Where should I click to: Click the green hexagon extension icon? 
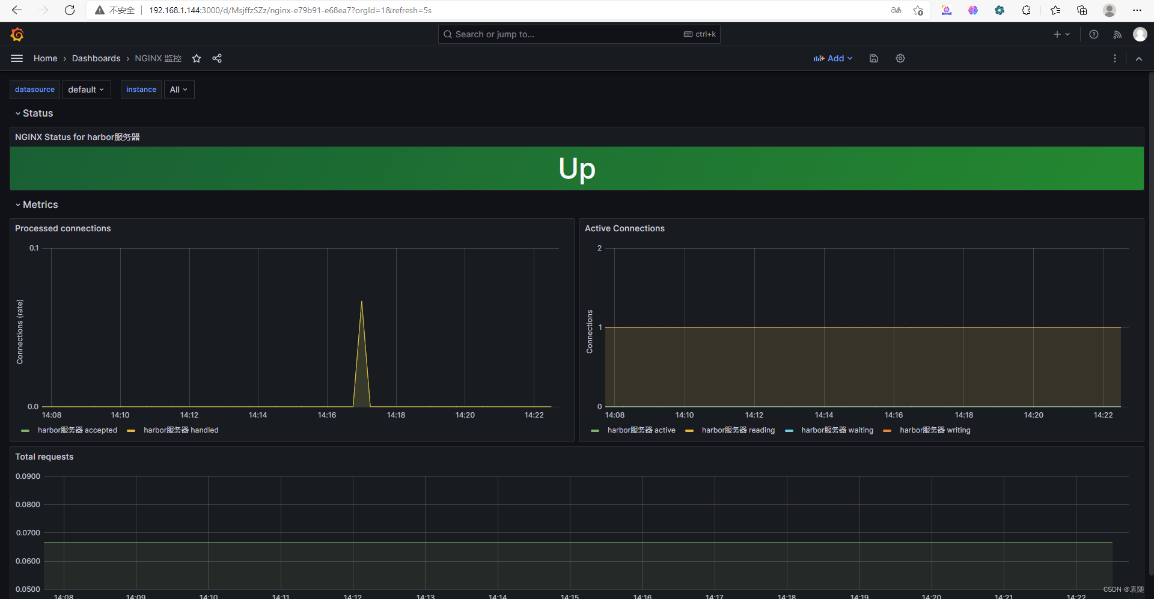1000,10
